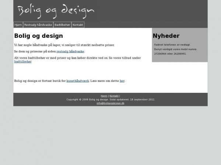Click the underlined badtilbehør link in the body text
This screenshot has width=221, height=165.
point(23,62)
